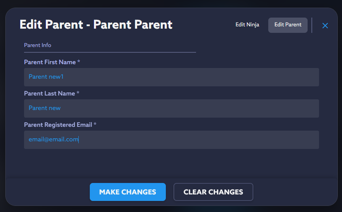Click the asterisk after Parent Registered Email
Viewport: 342px width, 212px height.
[x=95, y=125]
